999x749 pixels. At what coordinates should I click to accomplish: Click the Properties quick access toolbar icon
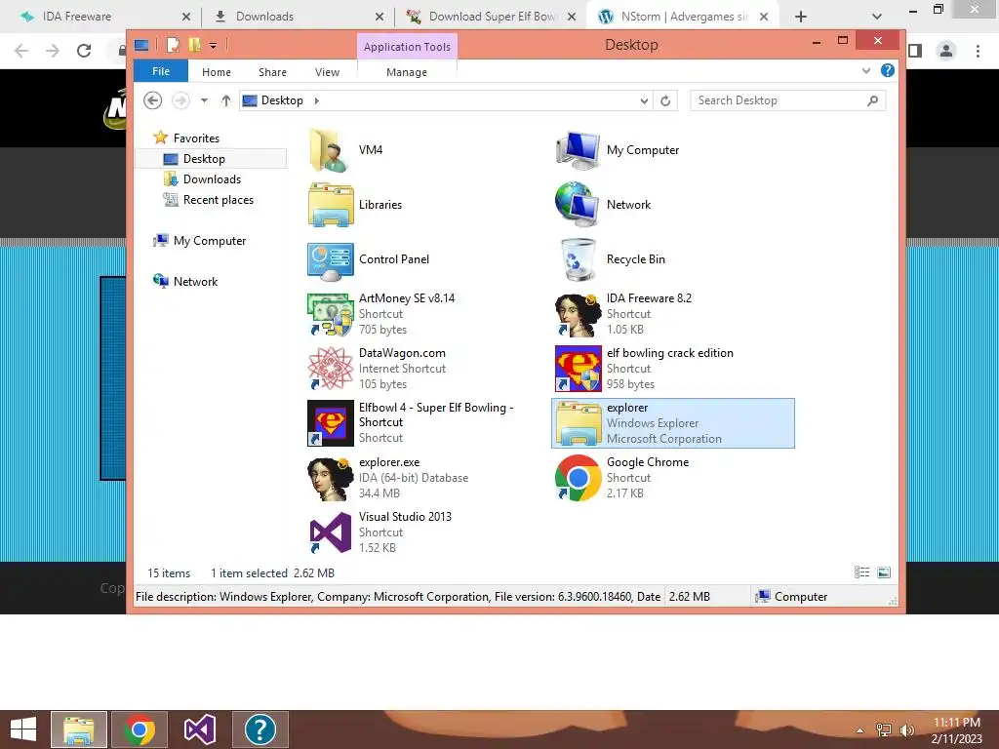(x=173, y=45)
